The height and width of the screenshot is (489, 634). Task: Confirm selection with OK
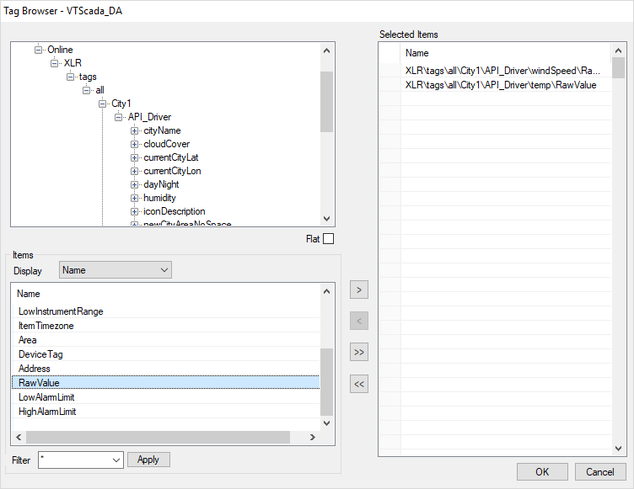tap(542, 471)
